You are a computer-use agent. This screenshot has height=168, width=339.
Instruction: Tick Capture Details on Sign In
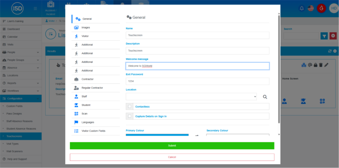click(x=130, y=116)
